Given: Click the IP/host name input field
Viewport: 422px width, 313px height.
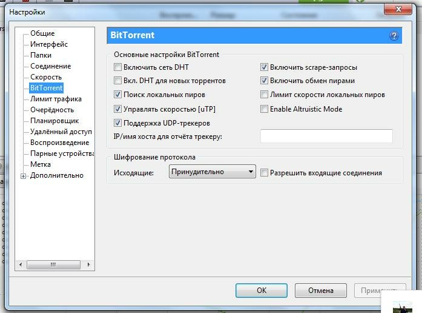Looking at the screenshot, I should 326,136.
